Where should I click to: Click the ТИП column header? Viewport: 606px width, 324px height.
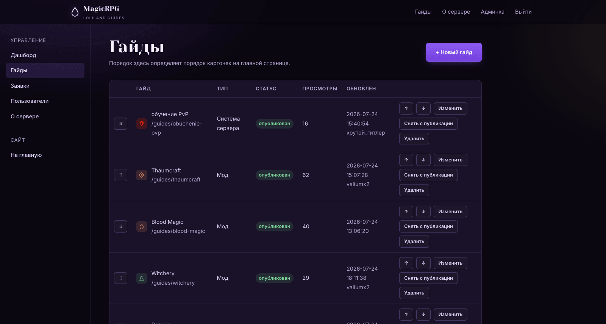tap(222, 89)
